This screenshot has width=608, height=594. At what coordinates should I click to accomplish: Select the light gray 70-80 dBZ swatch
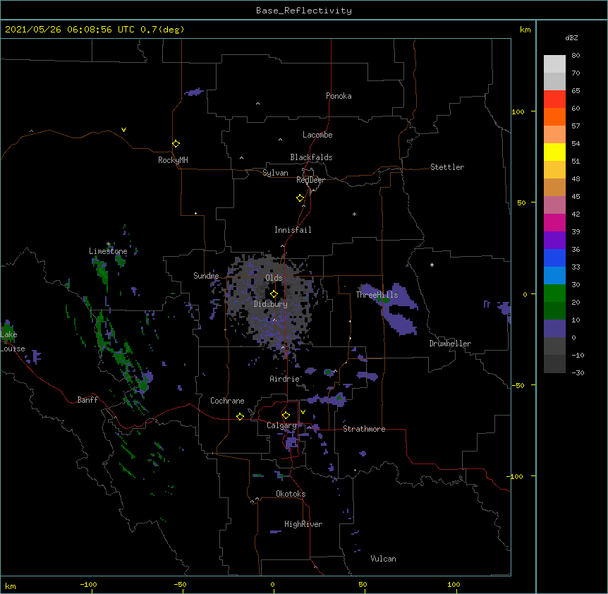click(554, 64)
